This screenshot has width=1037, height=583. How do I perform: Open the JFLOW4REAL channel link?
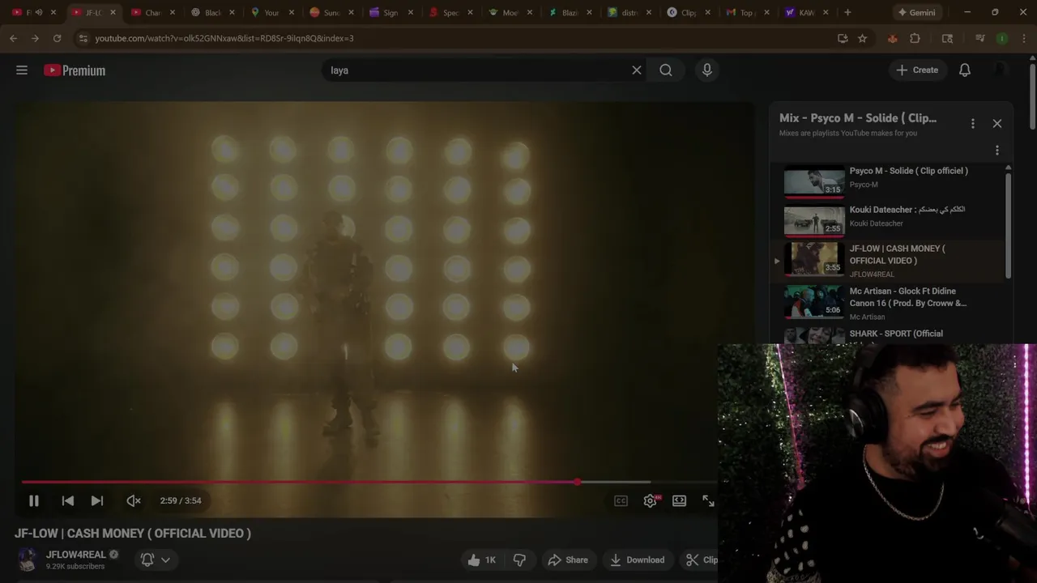tap(76, 555)
